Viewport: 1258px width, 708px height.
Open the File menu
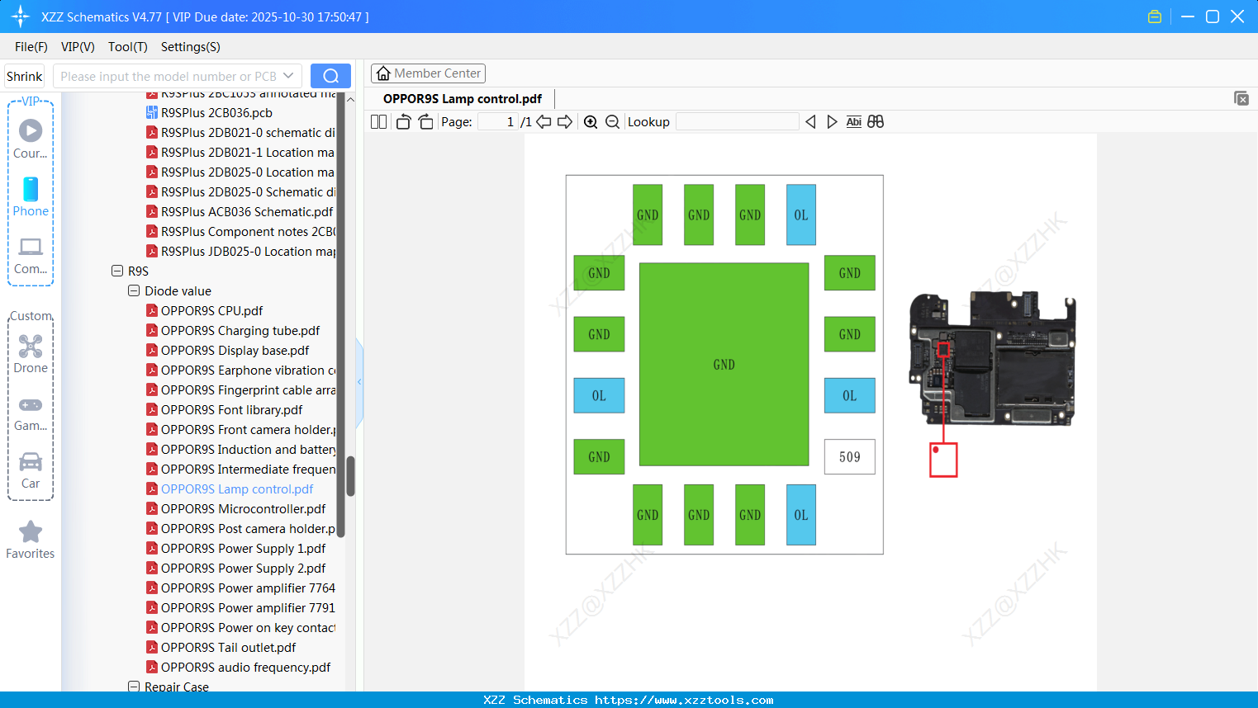tap(31, 47)
